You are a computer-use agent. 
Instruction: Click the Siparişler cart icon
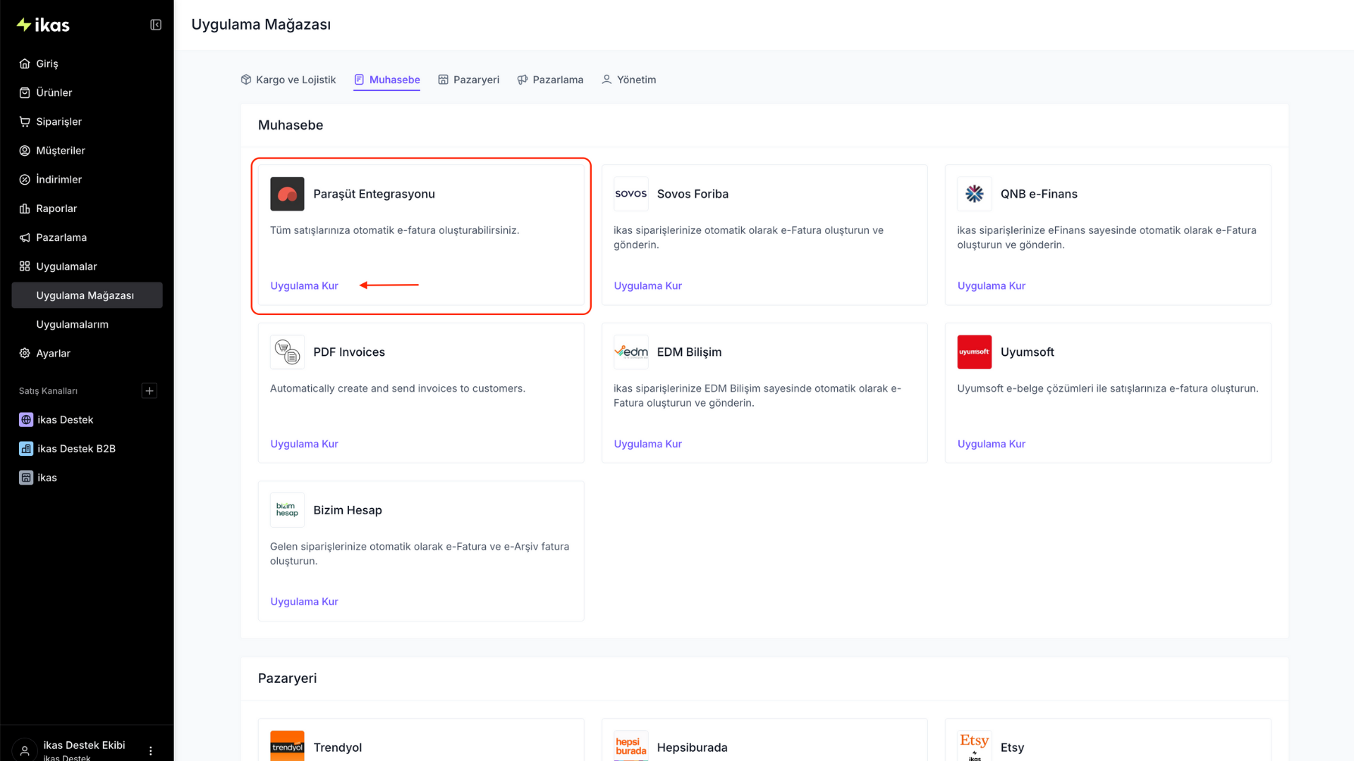click(25, 121)
